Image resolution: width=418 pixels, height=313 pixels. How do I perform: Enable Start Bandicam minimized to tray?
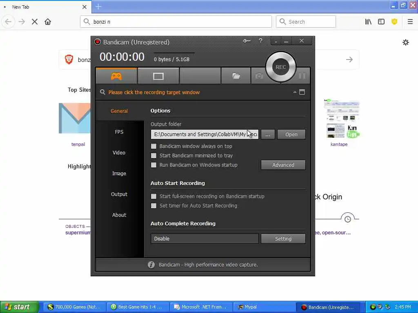click(x=153, y=155)
